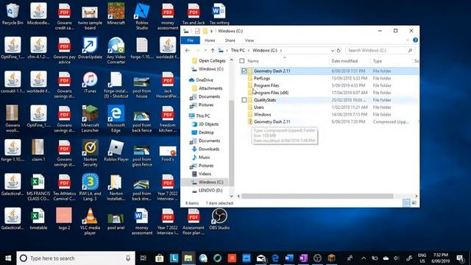Image resolution: width=471 pixels, height=265 pixels.
Task: Tick the QualityStats folder checkbox
Action: (244, 100)
